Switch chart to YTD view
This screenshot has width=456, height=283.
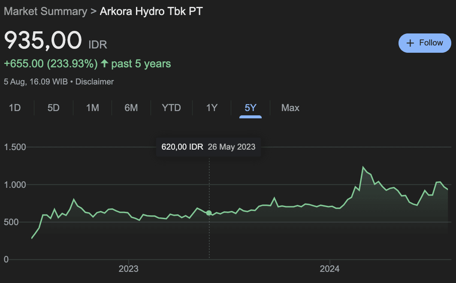pos(172,108)
